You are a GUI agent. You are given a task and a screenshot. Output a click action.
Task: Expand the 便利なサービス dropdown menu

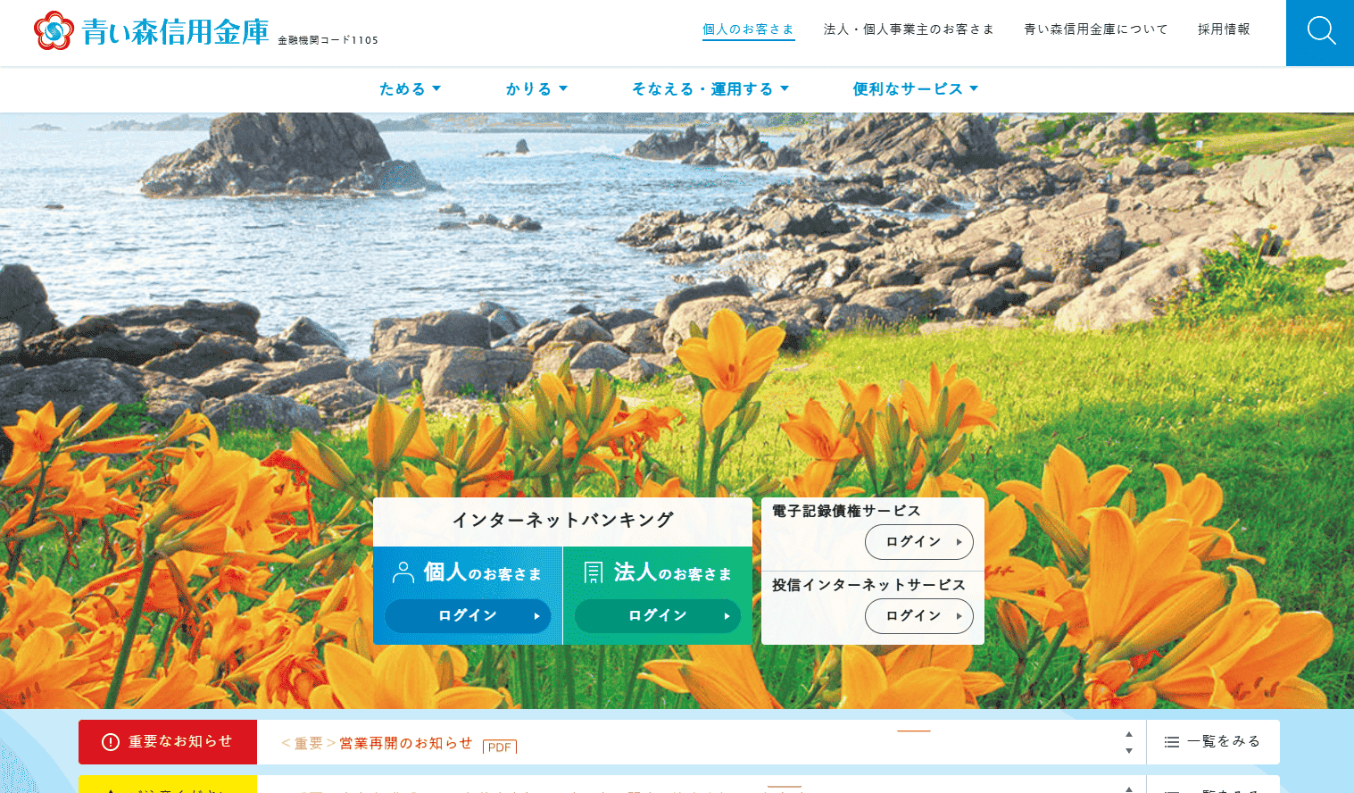[916, 88]
